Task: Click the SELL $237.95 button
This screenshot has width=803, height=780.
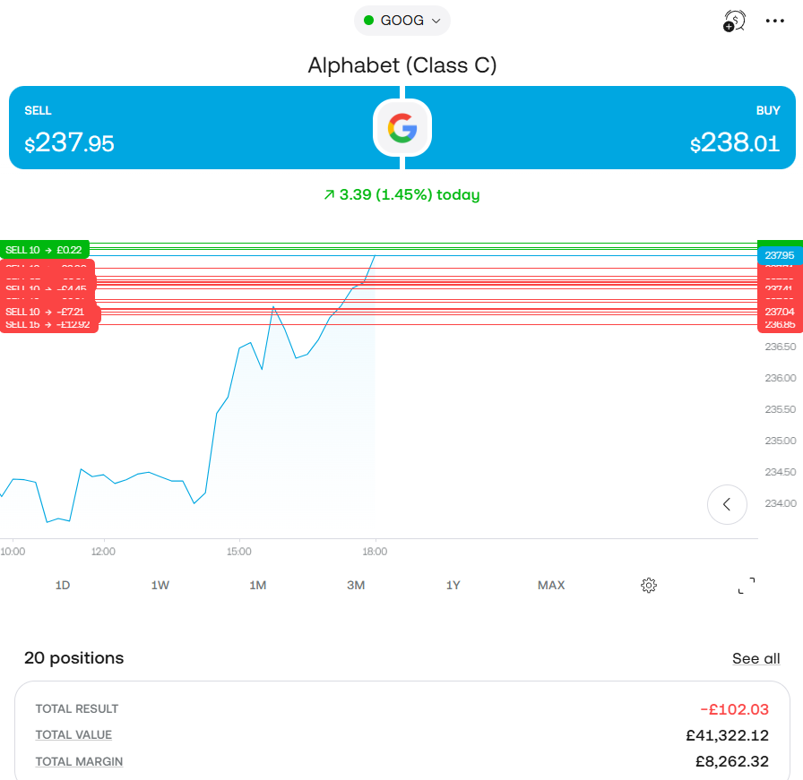Action: tap(203, 127)
